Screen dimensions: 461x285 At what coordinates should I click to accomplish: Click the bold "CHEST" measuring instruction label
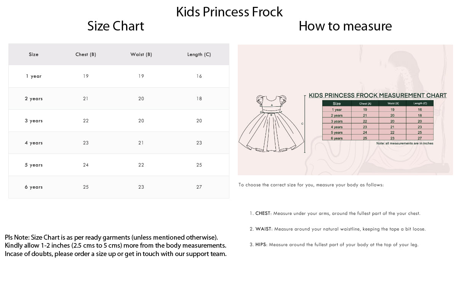pyautogui.click(x=263, y=213)
